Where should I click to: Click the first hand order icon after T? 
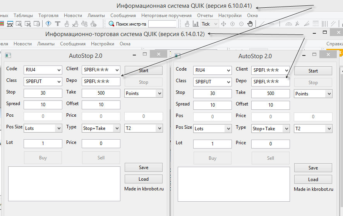point(67,24)
